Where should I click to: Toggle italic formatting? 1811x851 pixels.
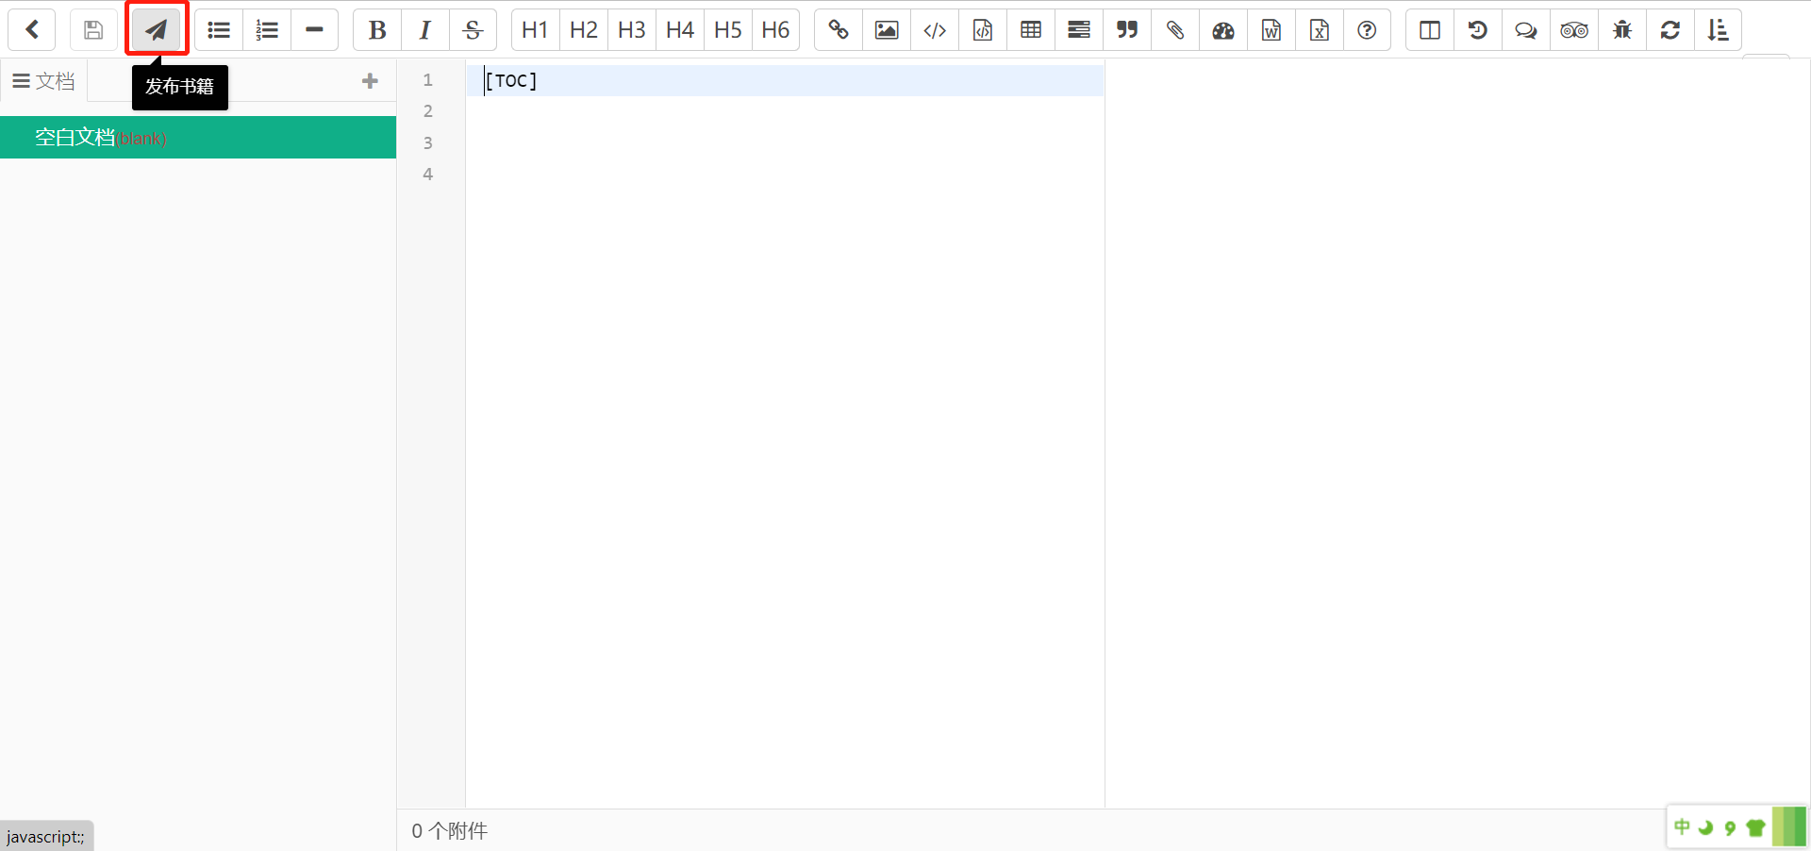point(425,30)
